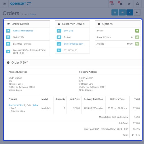This screenshot has width=144, height=144.
Task: Go to Home breadcrumb link
Action: (x=24, y=14)
